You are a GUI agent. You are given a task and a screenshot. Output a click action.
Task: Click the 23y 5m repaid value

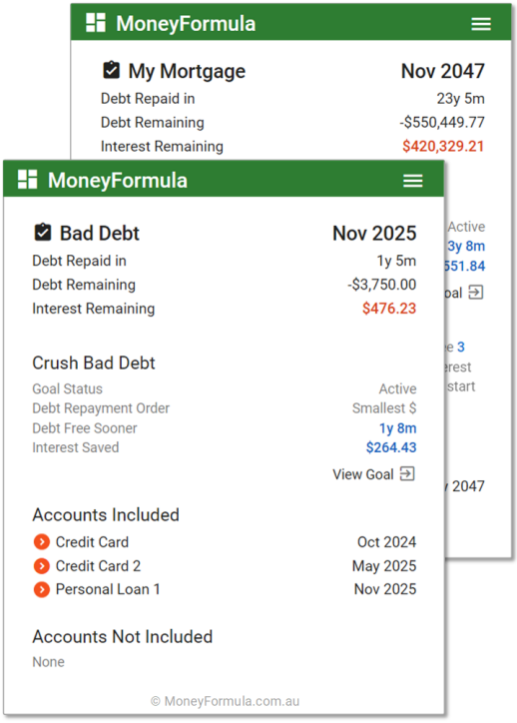(x=461, y=98)
